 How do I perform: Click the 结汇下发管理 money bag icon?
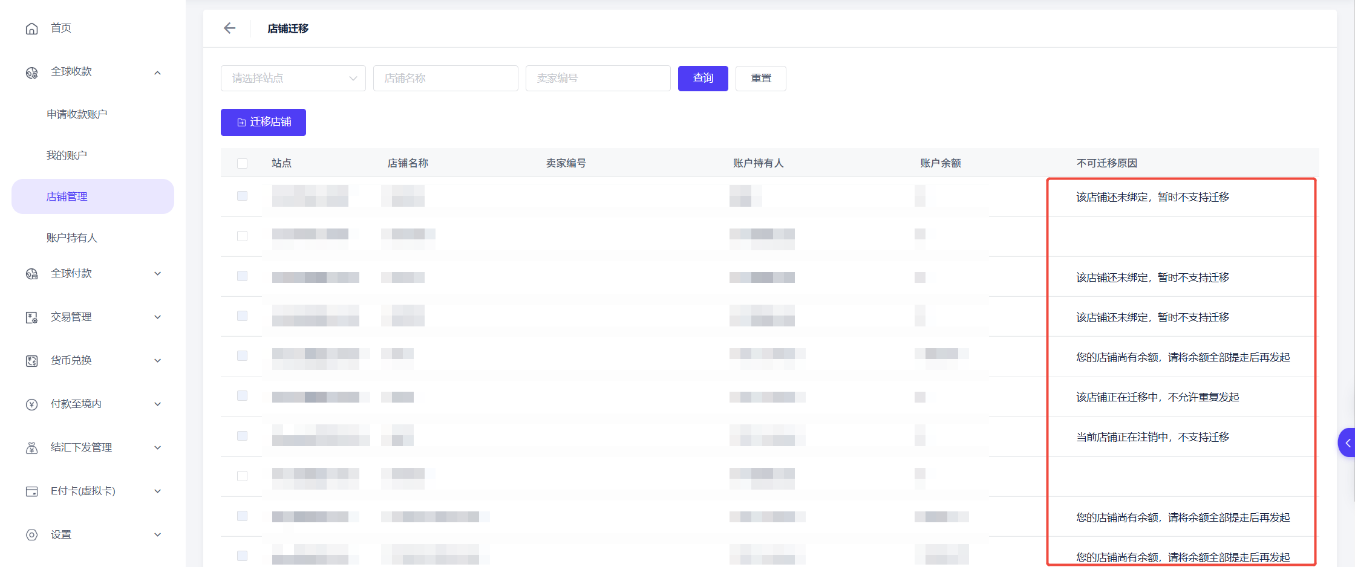[32, 448]
